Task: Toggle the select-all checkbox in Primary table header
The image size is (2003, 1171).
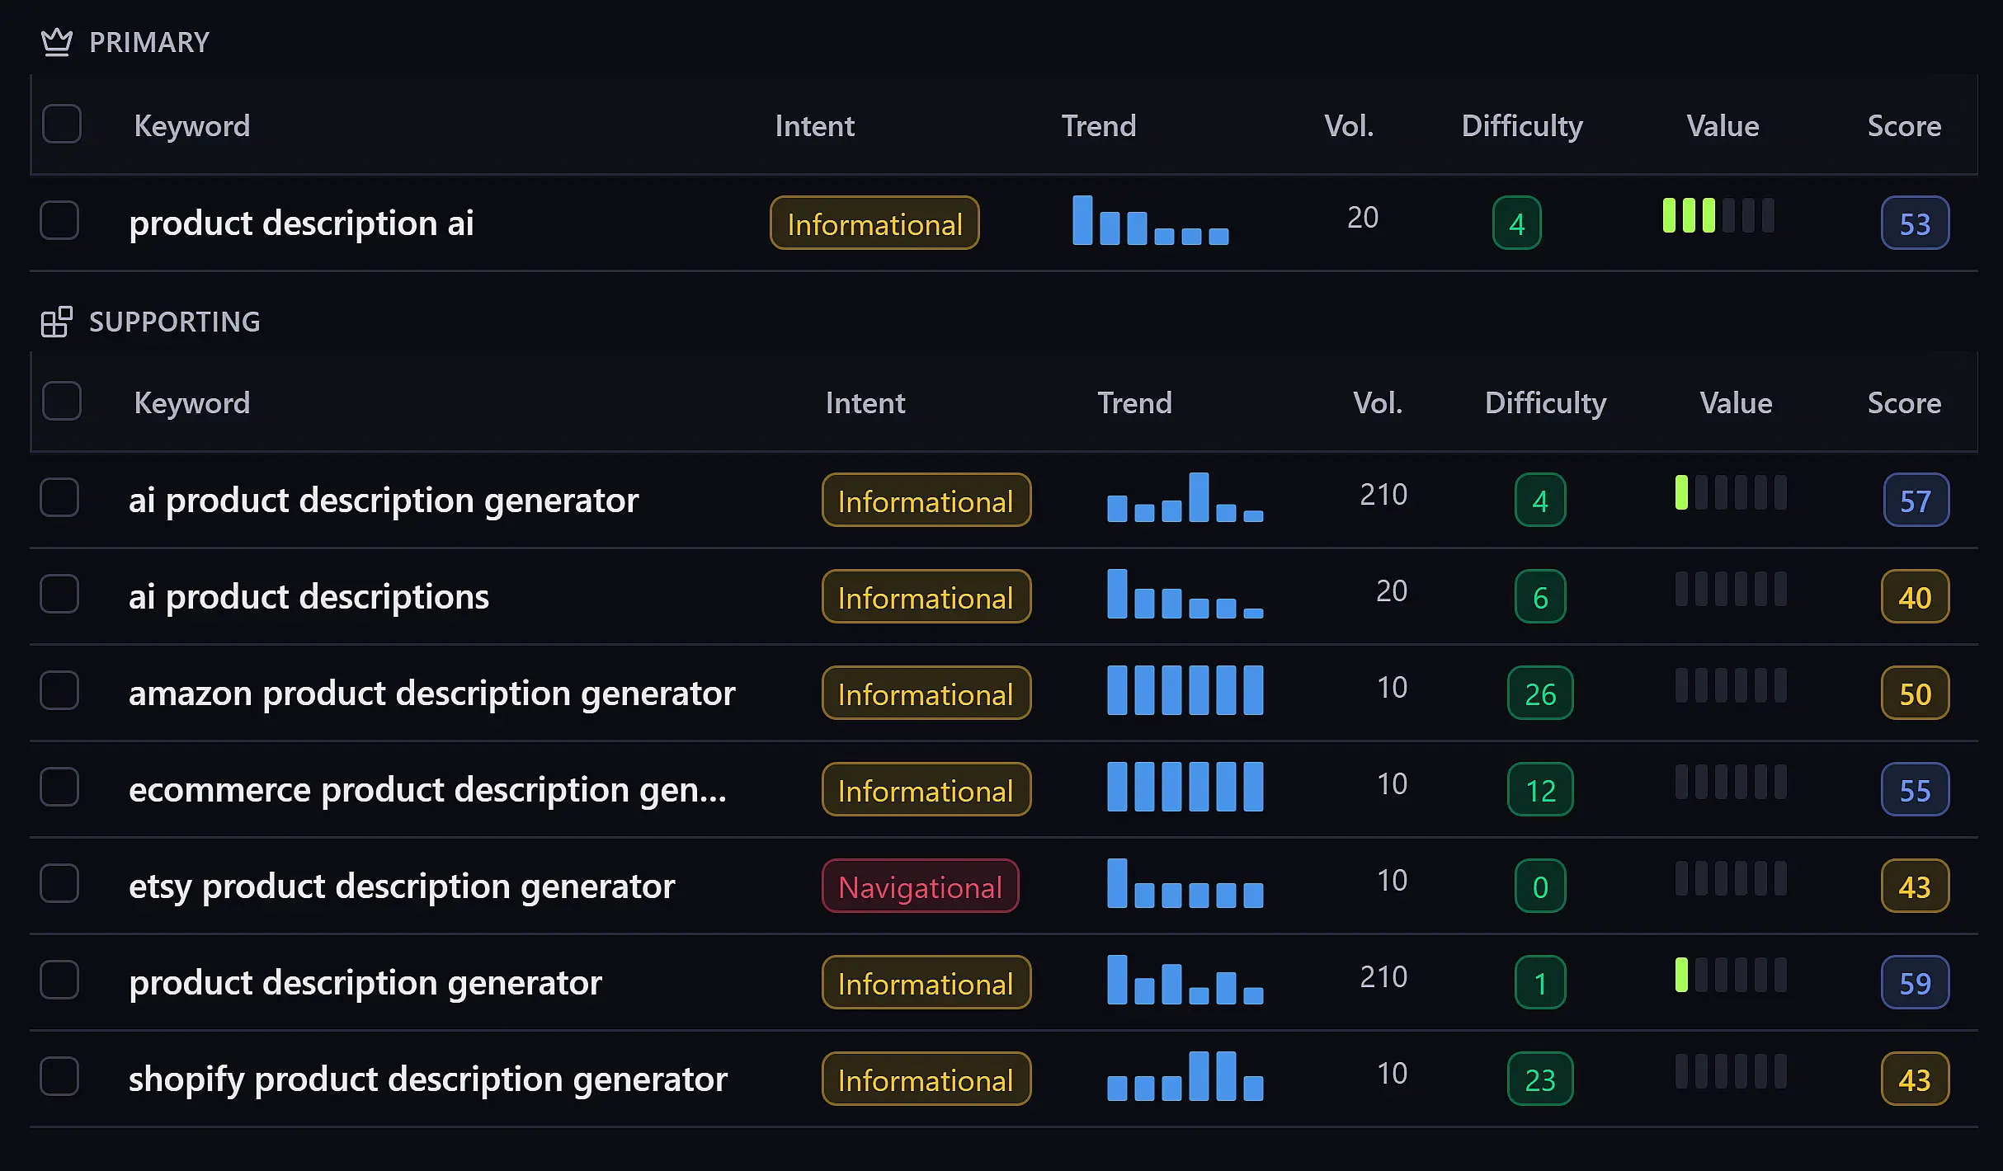Action: 62,124
